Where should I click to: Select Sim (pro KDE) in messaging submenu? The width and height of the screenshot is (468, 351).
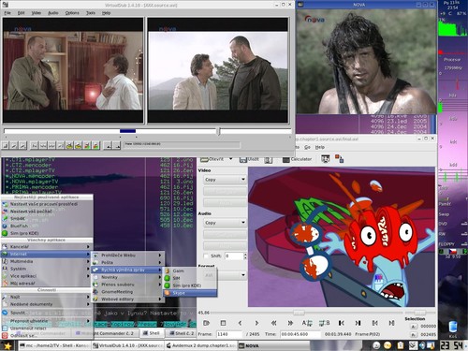point(190,285)
